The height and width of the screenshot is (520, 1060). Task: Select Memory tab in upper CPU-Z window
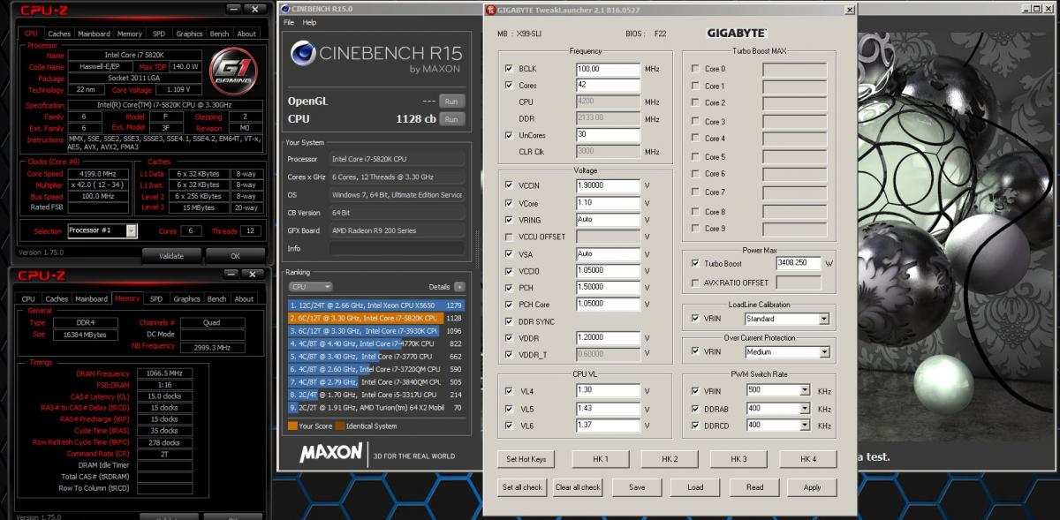tap(129, 34)
